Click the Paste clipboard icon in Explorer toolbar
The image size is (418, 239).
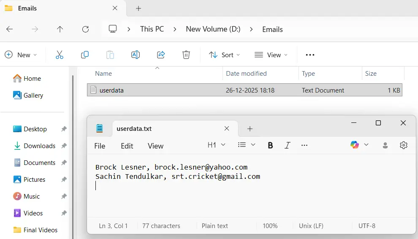click(x=110, y=55)
